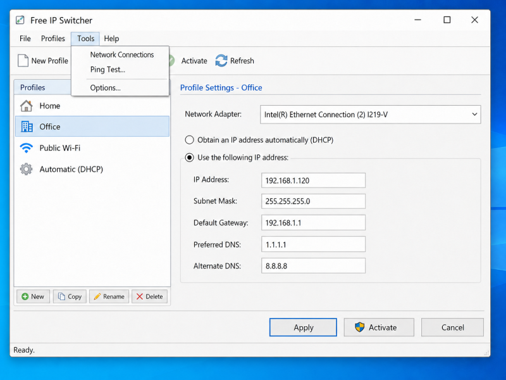Click New Profile label in toolbar
The height and width of the screenshot is (380, 506).
tap(50, 61)
